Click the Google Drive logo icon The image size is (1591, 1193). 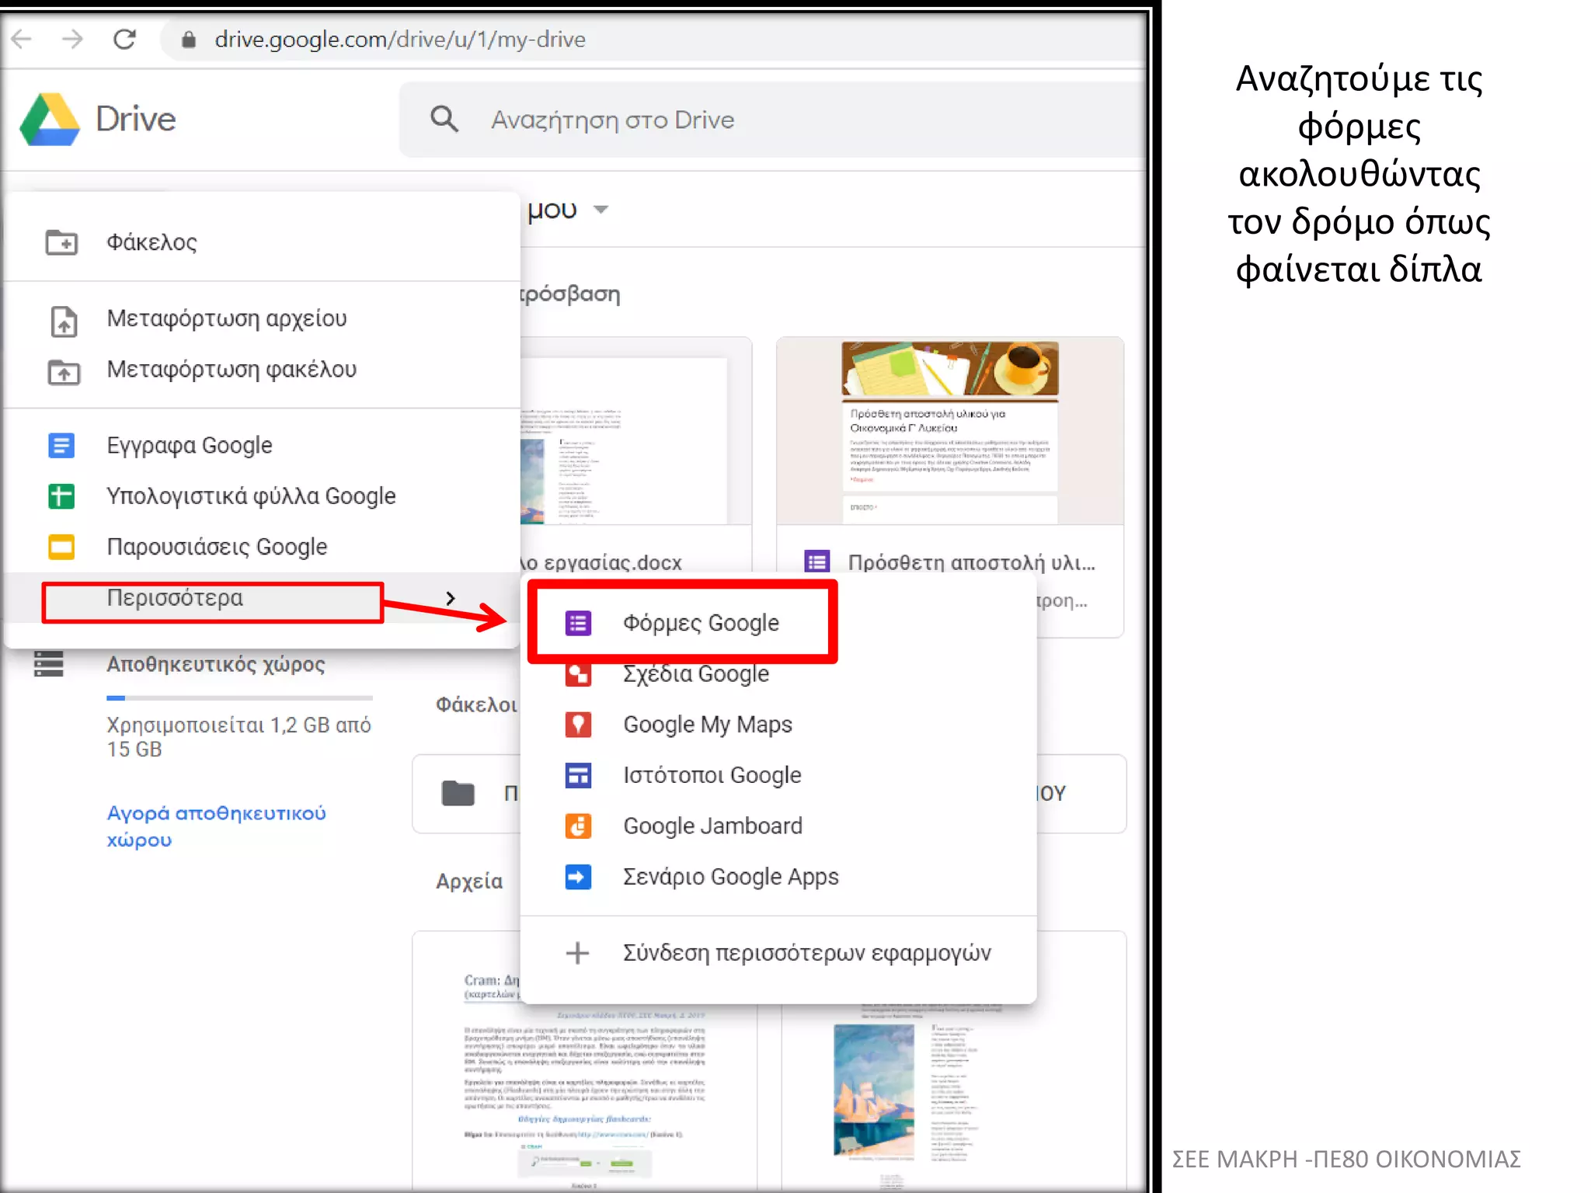click(x=50, y=120)
